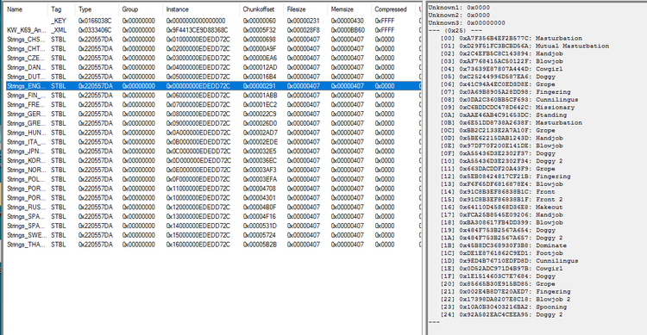Click the Unknown3: 0x00000000 line
647x335 pixels.
(466, 23)
